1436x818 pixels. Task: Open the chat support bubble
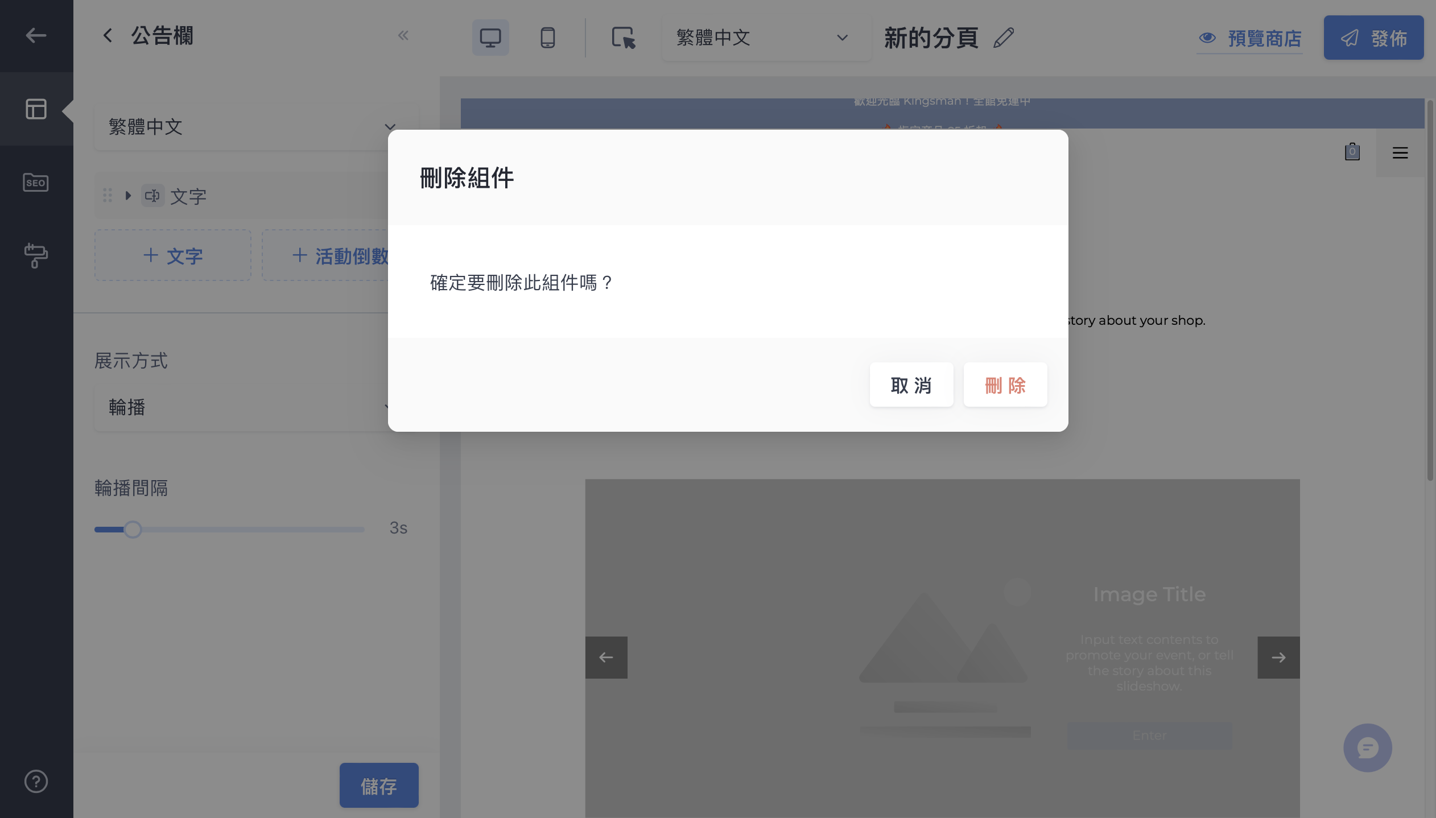1367,747
